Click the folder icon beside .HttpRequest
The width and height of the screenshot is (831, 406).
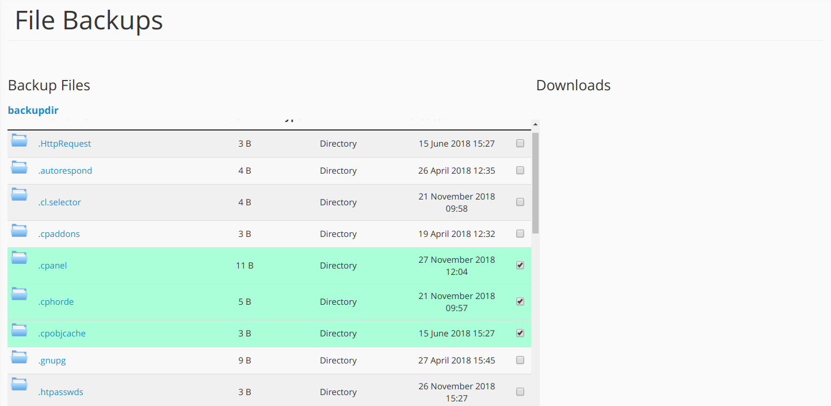[20, 140]
